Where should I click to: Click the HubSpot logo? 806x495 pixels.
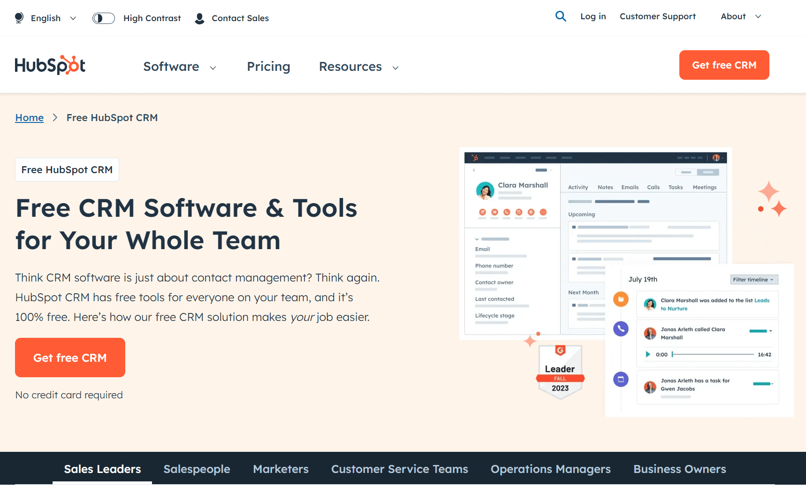coord(50,65)
